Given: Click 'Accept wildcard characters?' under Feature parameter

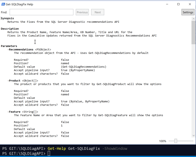Looking at the screenshot, I should pos(36,136).
